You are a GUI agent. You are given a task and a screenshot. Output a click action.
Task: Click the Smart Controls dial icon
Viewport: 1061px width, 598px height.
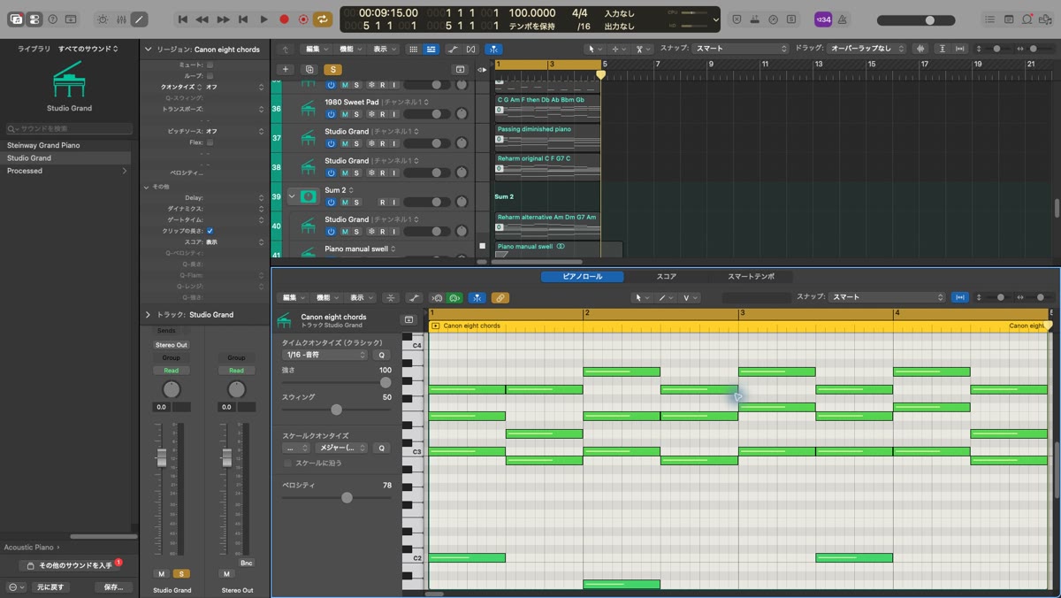[x=103, y=19]
